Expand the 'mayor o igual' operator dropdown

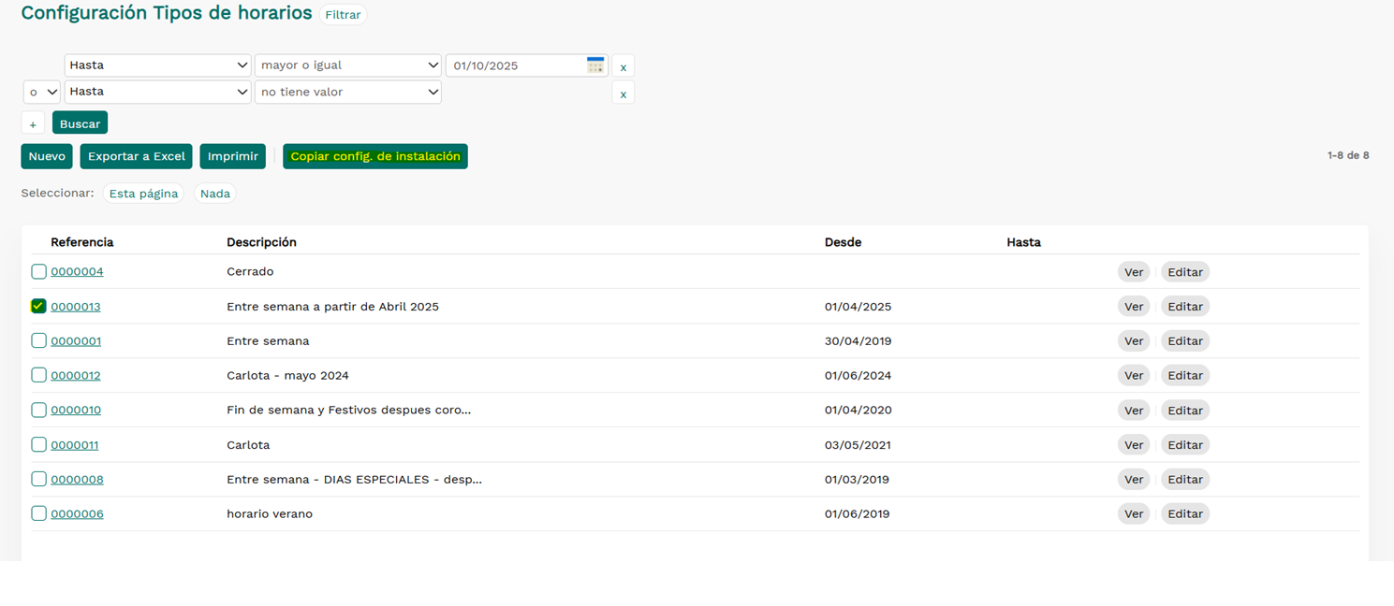click(347, 65)
